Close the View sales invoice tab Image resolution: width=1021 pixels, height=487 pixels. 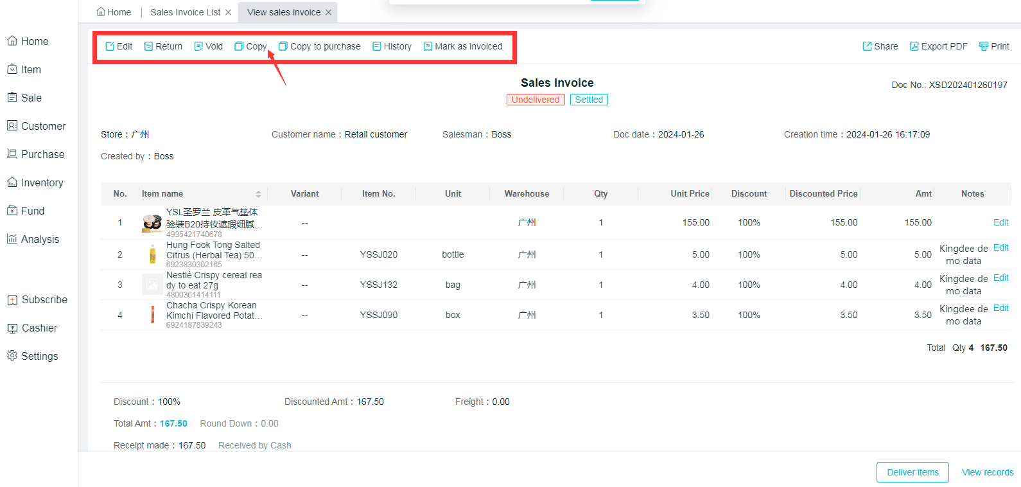tap(328, 12)
